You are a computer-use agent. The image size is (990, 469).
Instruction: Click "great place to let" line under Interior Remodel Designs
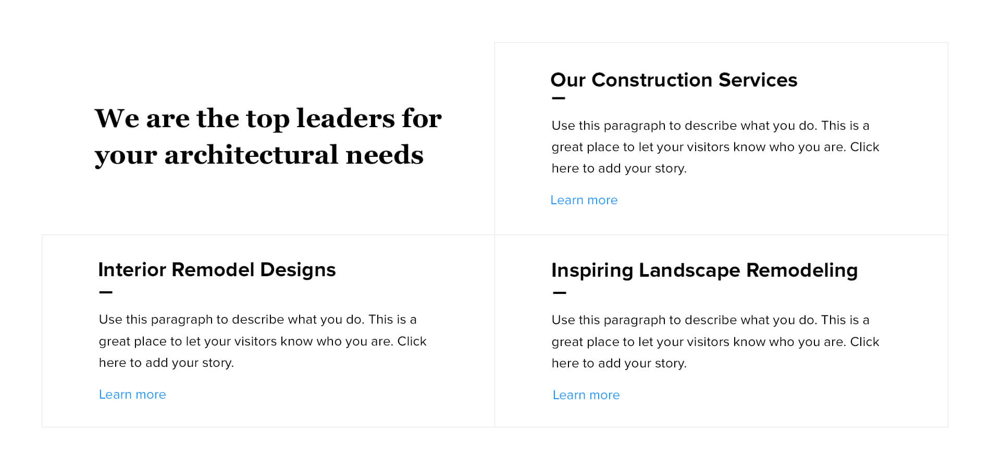[262, 341]
